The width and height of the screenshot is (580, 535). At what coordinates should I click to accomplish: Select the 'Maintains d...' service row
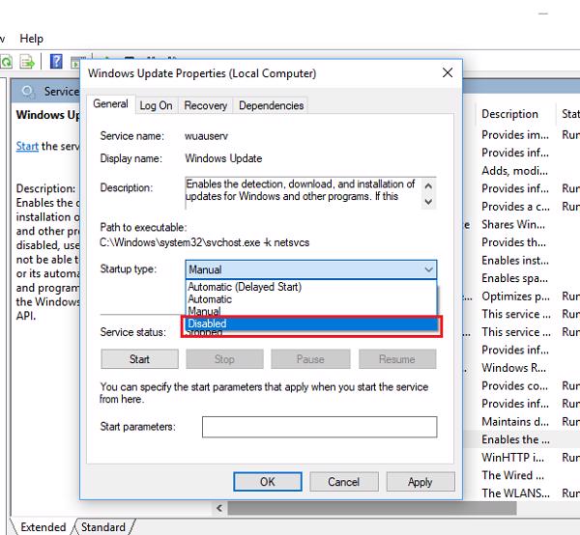[x=515, y=421]
